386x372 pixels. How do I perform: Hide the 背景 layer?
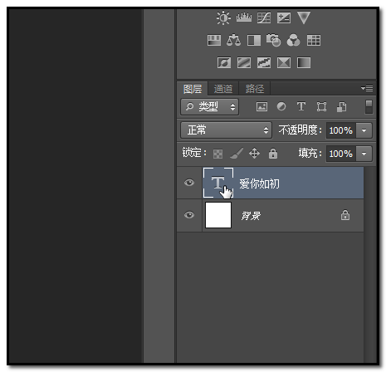[189, 215]
